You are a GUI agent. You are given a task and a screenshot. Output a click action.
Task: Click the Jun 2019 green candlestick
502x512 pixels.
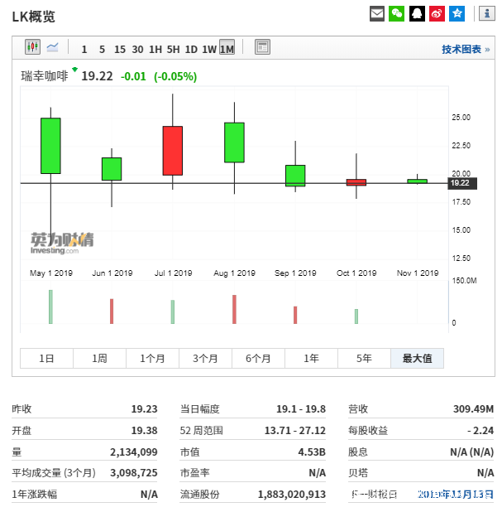(112, 169)
